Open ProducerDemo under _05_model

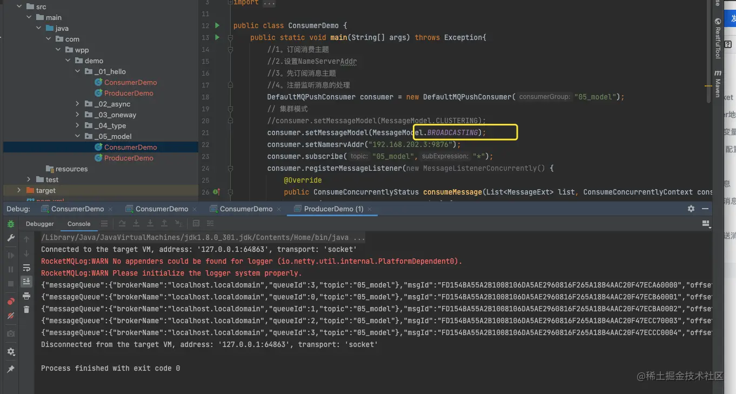pos(129,158)
